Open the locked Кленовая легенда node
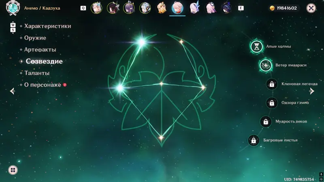Image resolution: width=324 pixels, height=182 pixels. [x=272, y=84]
